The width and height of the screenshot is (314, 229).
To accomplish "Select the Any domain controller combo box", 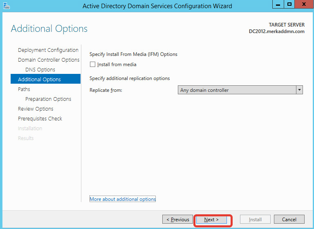I will click(x=240, y=90).
